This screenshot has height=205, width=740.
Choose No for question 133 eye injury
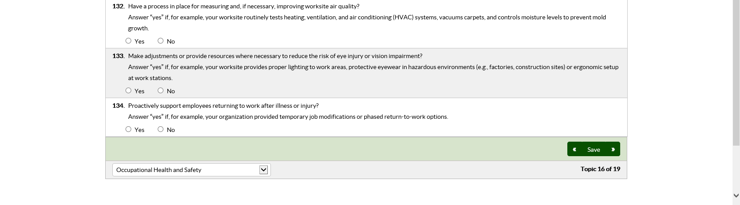(161, 91)
